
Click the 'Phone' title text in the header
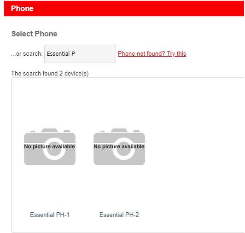pyautogui.click(x=22, y=8)
